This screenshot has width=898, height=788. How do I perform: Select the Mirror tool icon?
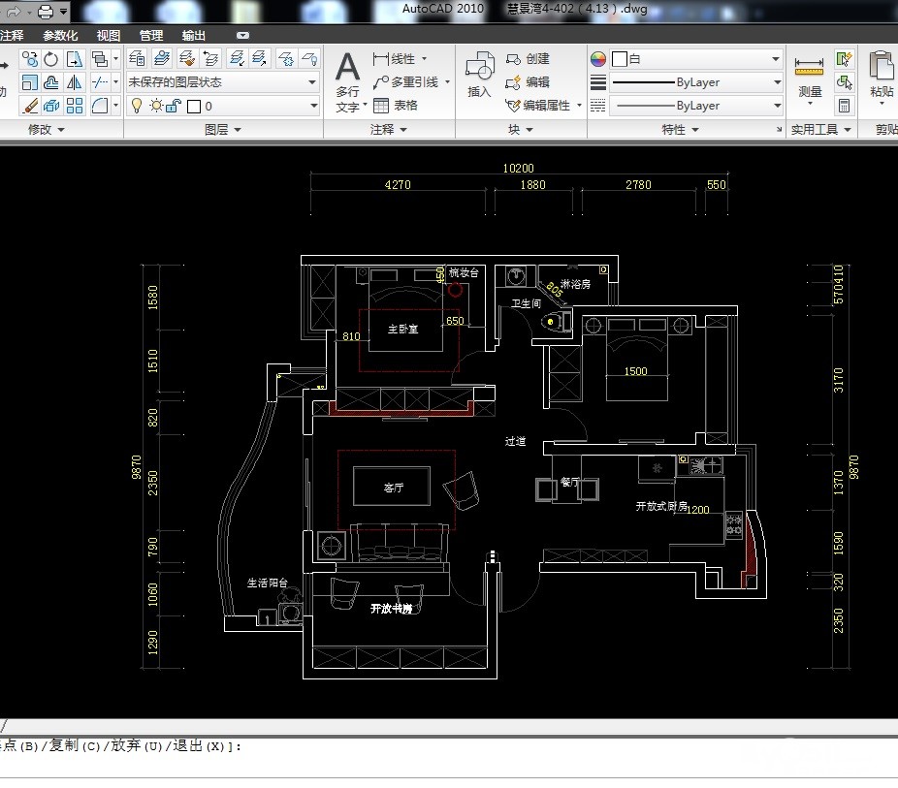[75, 83]
